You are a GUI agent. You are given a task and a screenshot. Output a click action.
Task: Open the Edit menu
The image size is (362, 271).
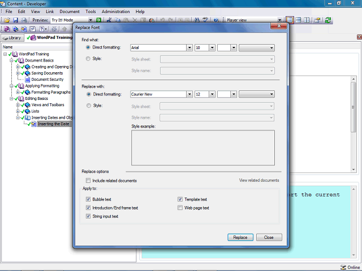tap(21, 11)
